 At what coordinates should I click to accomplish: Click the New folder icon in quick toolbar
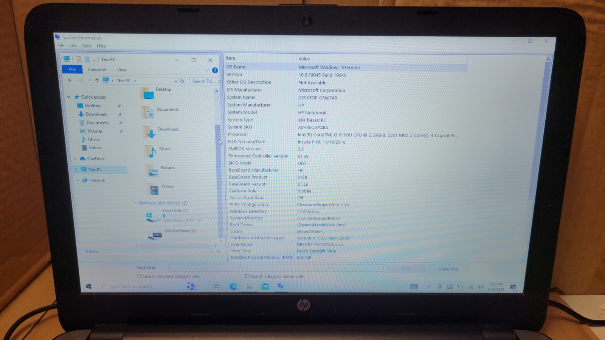[87, 59]
